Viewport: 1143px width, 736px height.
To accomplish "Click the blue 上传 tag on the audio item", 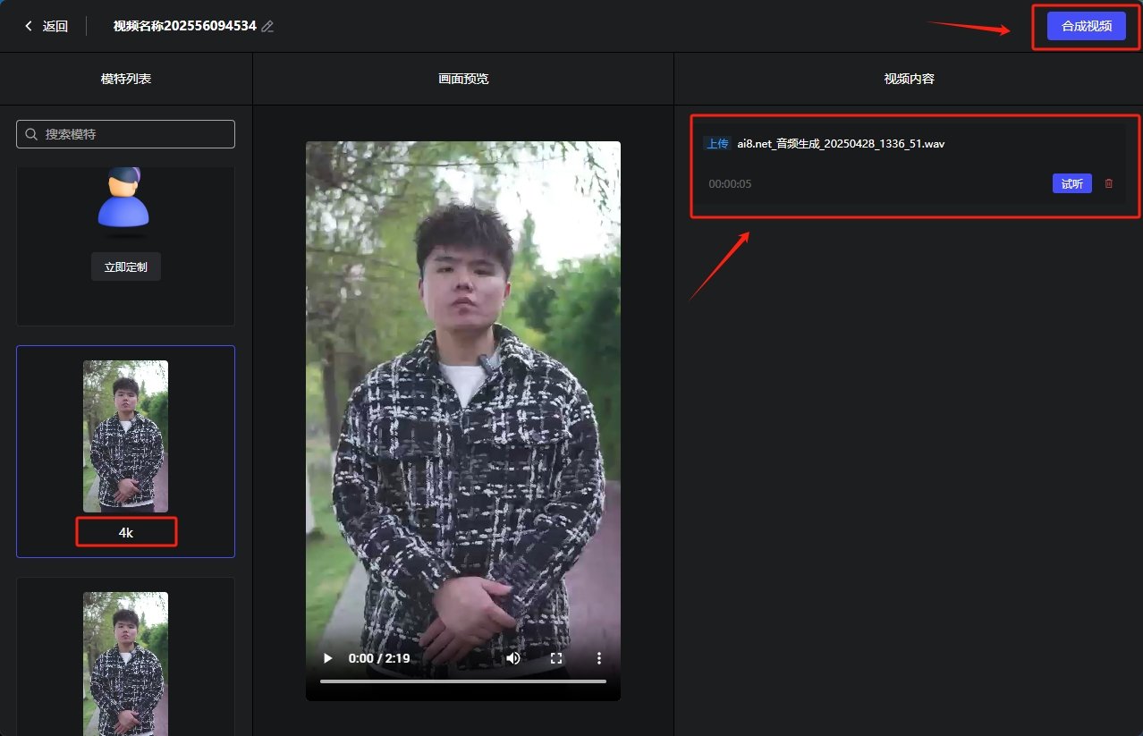I will tap(718, 143).
